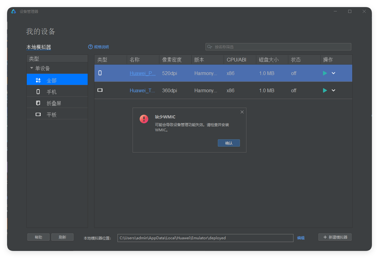Click the 360dpi cell

point(170,90)
